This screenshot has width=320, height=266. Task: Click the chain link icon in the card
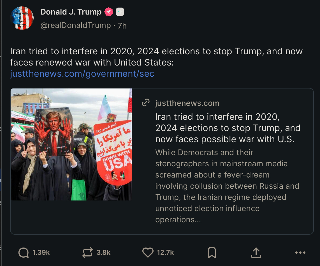(146, 103)
